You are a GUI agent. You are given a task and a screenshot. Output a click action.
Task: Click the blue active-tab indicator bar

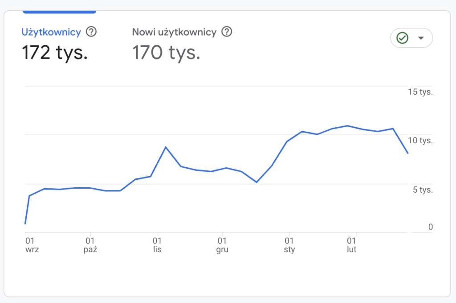(59, 11)
